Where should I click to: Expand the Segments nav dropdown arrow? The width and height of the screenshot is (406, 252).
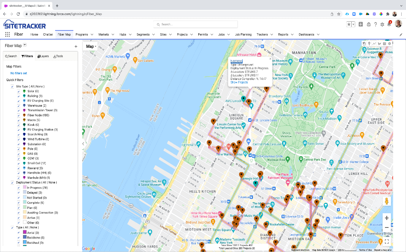point(153,35)
